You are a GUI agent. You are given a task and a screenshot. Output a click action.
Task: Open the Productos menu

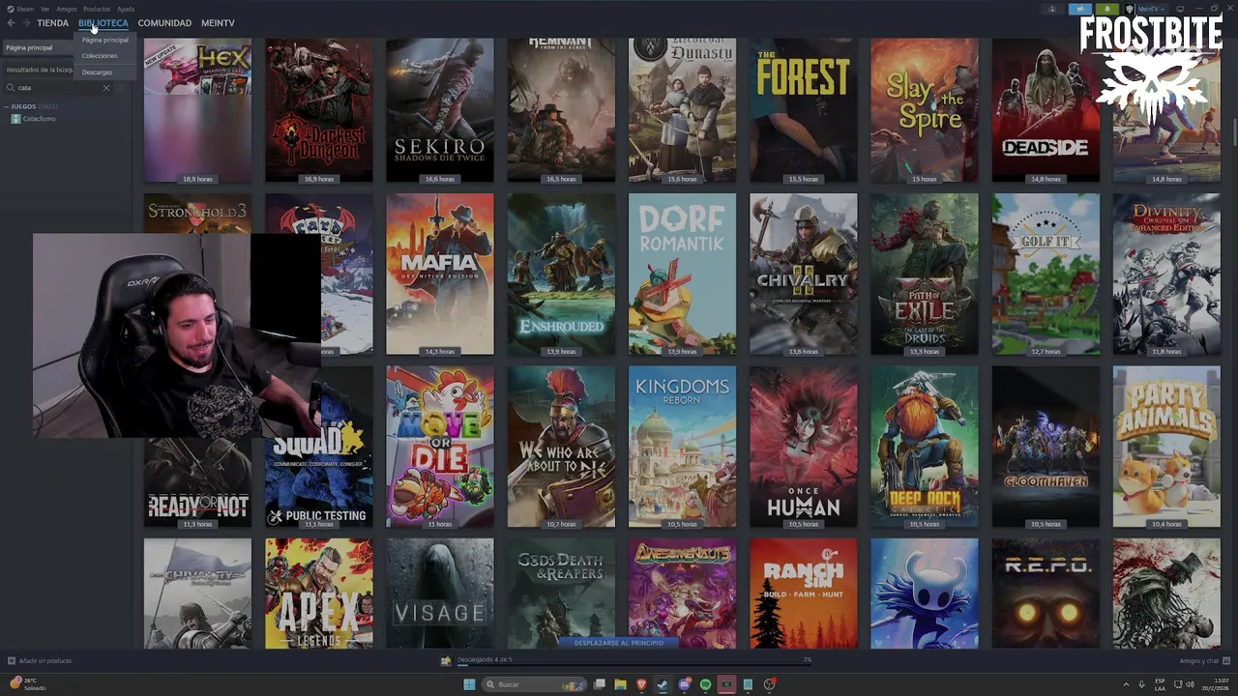[97, 9]
